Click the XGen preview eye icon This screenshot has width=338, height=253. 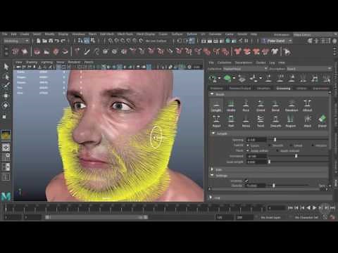tap(213, 78)
